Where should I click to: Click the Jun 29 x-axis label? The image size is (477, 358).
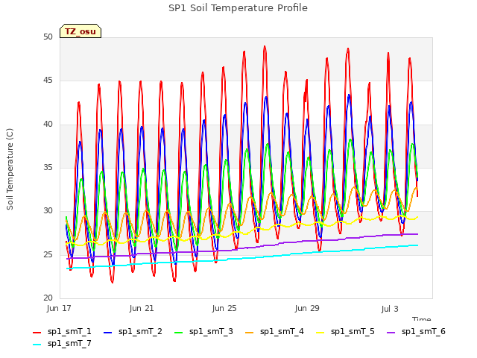click(307, 308)
